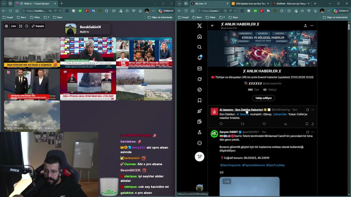Toggle Takip ediliyor follow state

[264, 98]
